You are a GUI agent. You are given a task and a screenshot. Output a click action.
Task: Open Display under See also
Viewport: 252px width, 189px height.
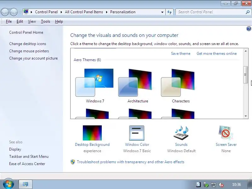coord(15,149)
